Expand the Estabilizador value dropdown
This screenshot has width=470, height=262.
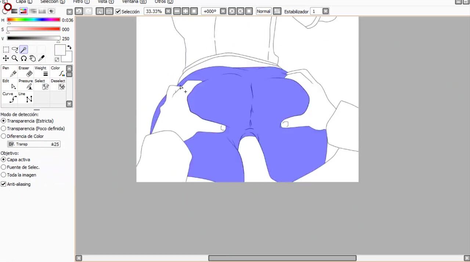click(x=326, y=11)
